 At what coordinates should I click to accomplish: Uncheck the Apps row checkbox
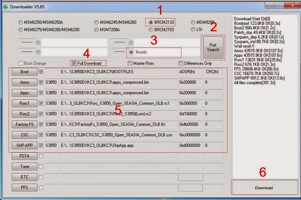41,93
